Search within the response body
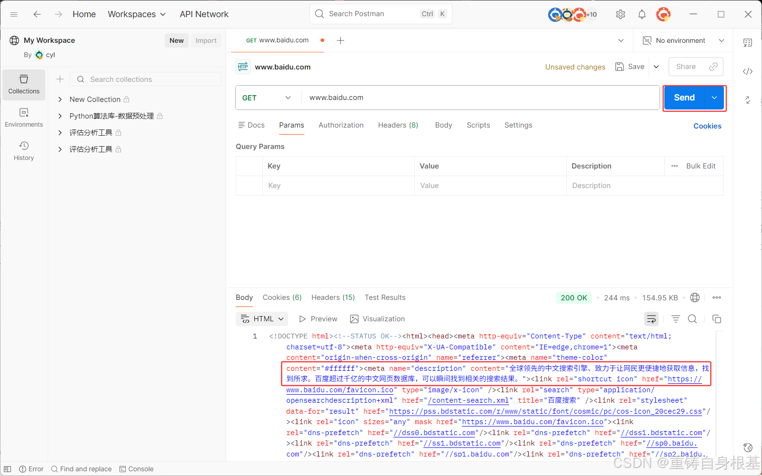 692,319
